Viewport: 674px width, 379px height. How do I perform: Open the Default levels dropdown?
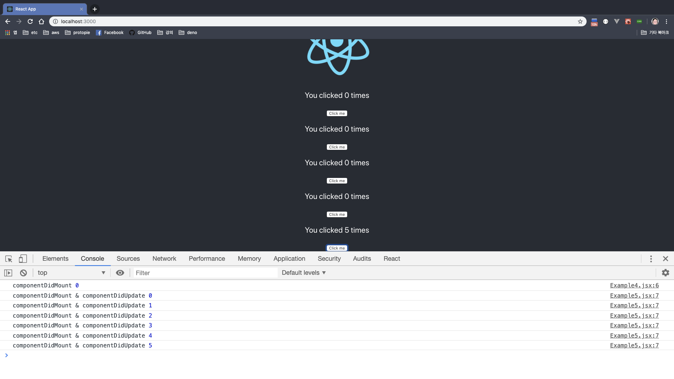(x=304, y=273)
